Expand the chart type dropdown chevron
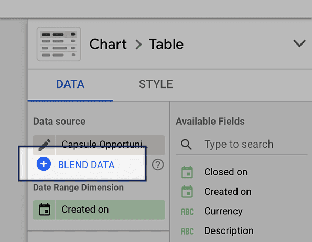312x242 pixels. click(299, 43)
